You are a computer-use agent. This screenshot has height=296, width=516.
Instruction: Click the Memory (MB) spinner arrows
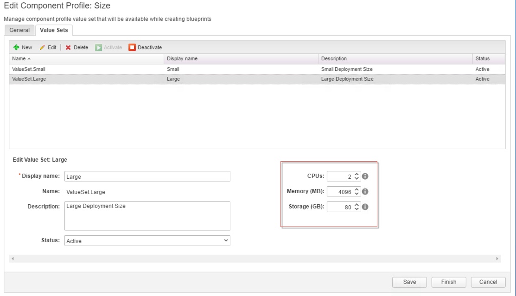click(x=356, y=192)
